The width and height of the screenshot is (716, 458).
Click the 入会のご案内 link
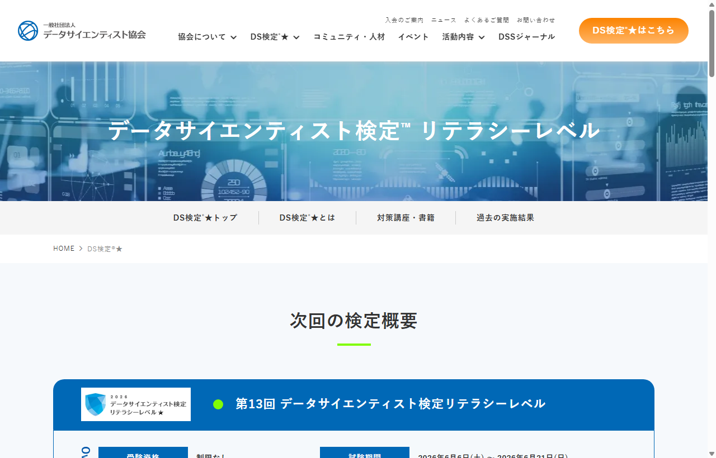click(404, 20)
